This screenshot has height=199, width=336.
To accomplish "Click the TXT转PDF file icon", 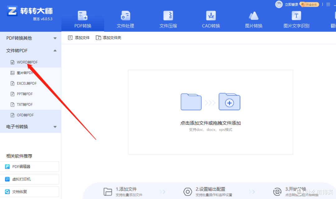I will pyautogui.click(x=12, y=104).
